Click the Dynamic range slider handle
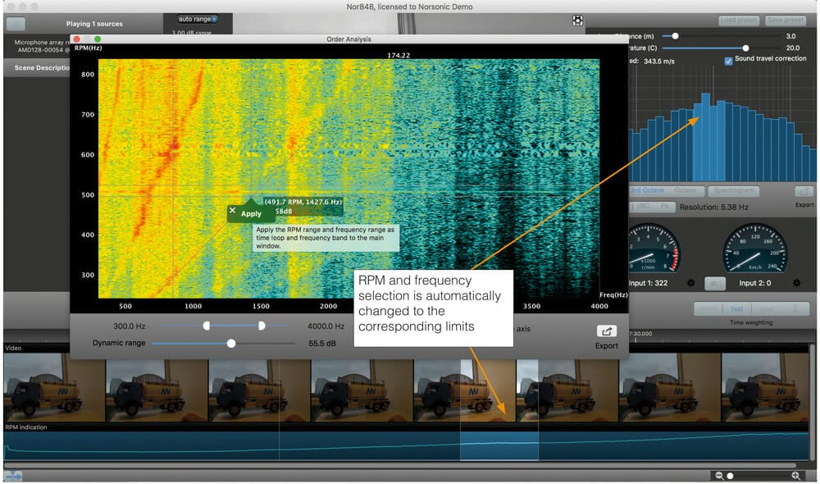Viewport: 820px width, 484px height. (231, 344)
